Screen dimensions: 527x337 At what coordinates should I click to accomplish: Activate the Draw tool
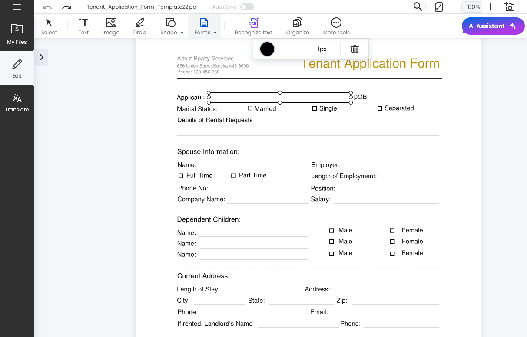(x=140, y=26)
